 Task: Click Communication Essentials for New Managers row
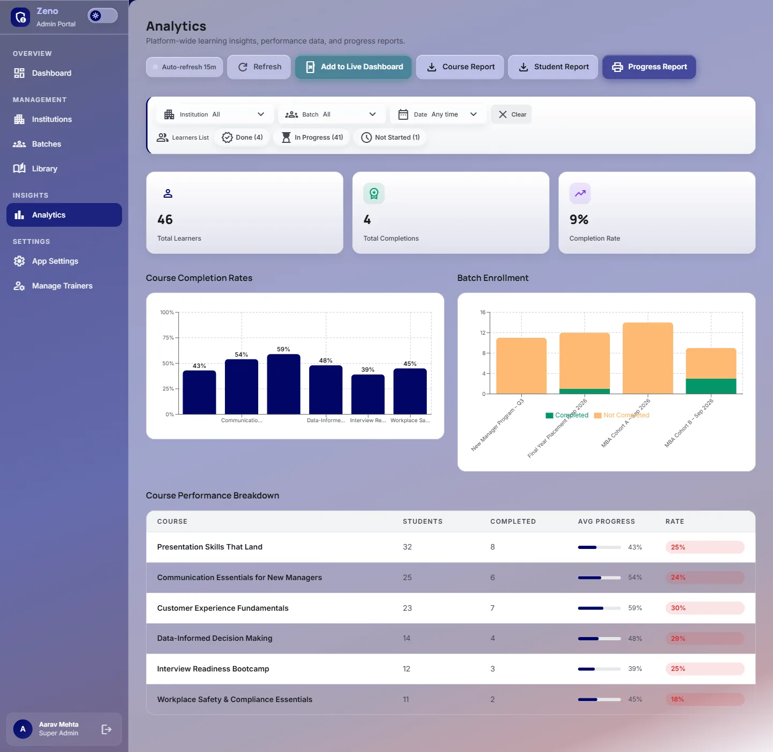pos(450,577)
